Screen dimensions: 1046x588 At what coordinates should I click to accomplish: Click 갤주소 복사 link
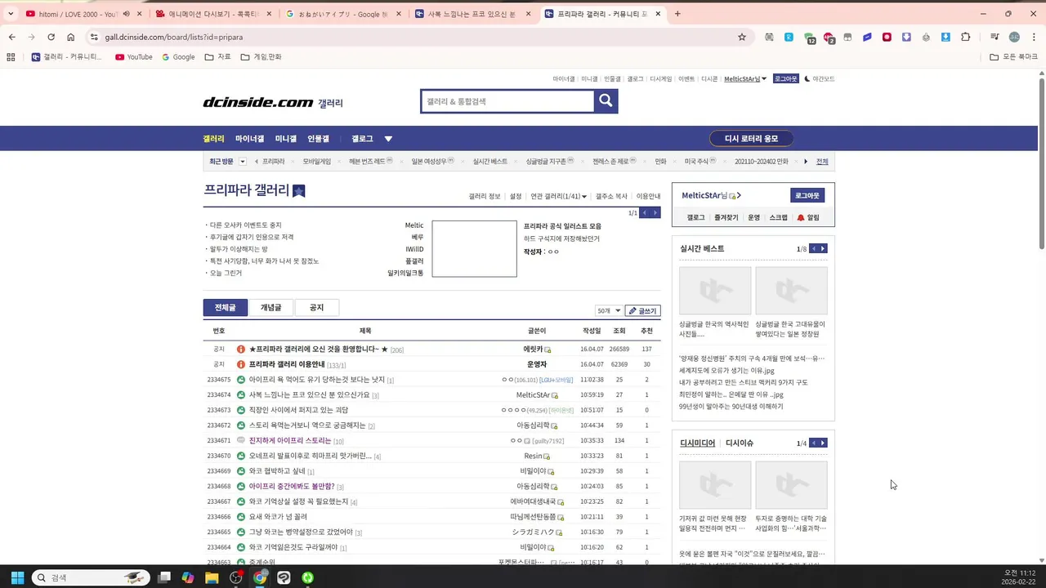point(611,196)
